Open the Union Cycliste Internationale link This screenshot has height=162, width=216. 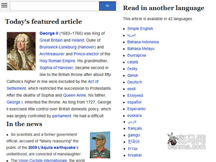pyautogui.click(x=43, y=160)
